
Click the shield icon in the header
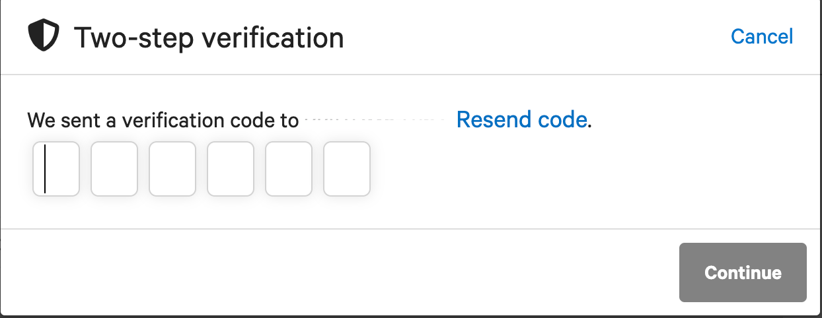[44, 36]
